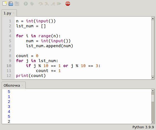Close the 1.py tab

click(14, 13)
